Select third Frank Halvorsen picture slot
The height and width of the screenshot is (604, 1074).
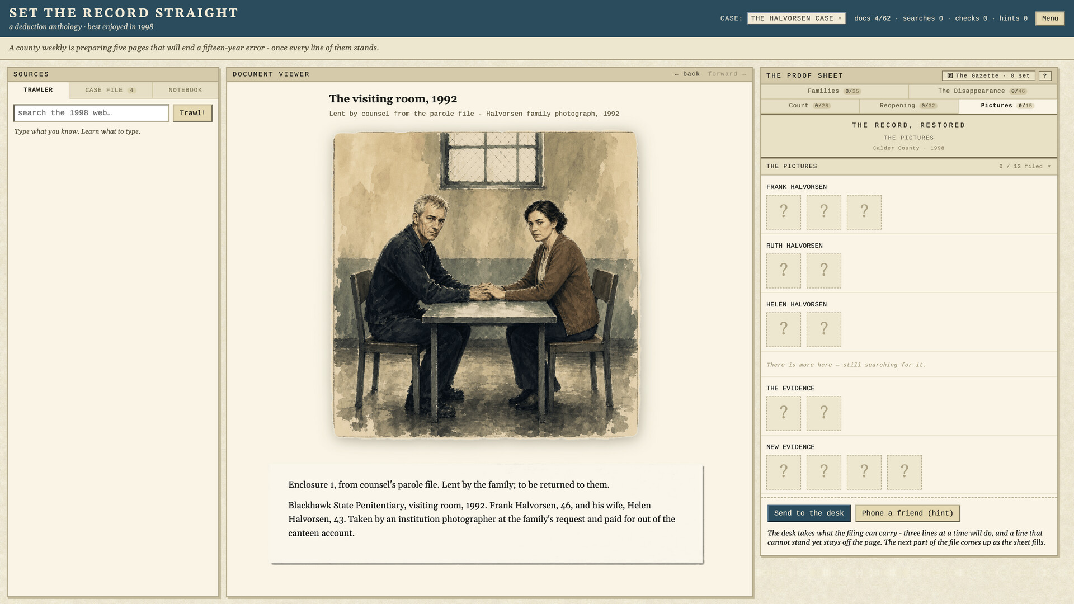pyautogui.click(x=864, y=212)
